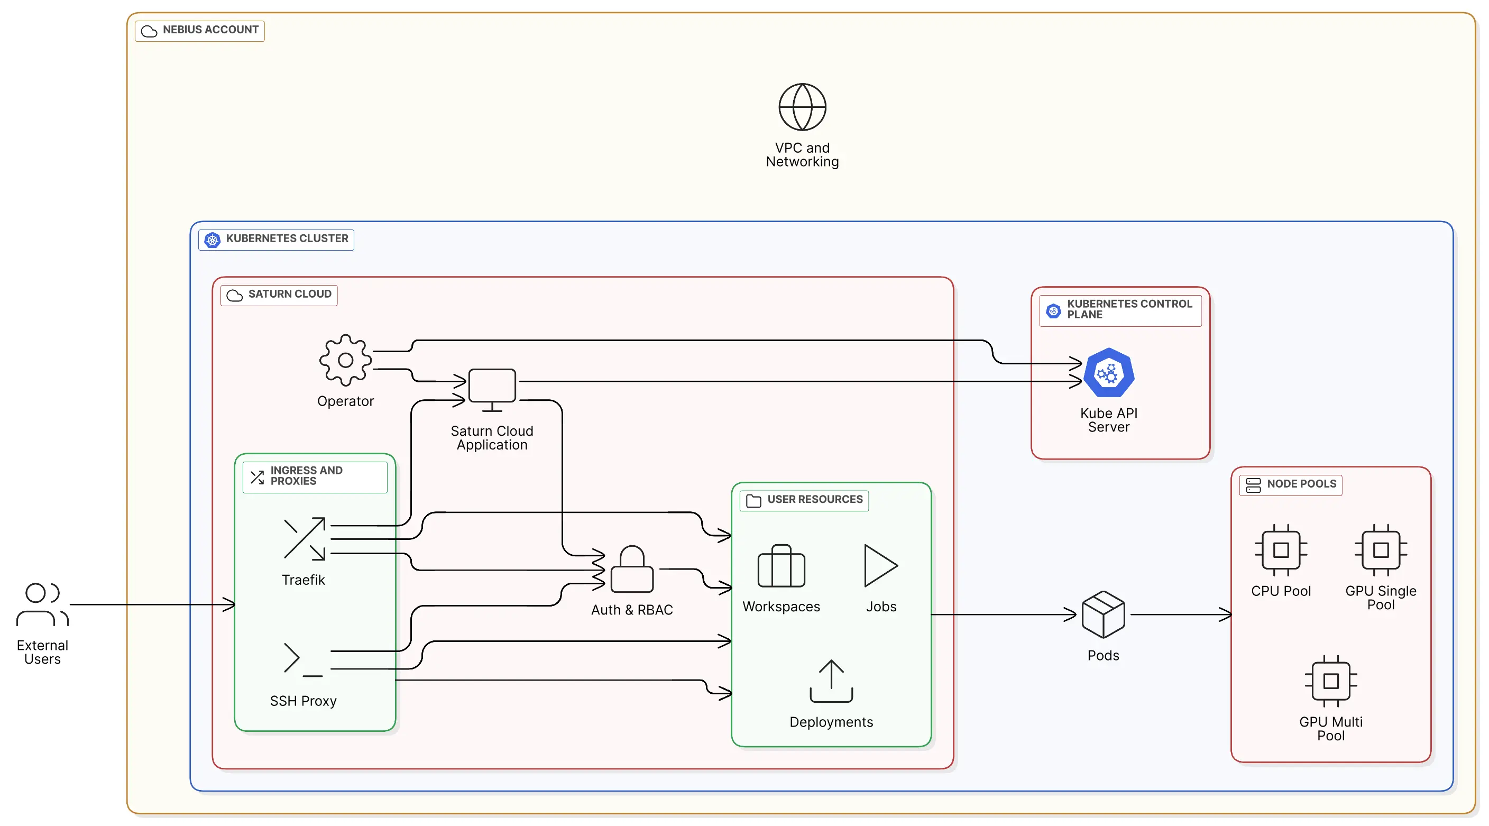1489x826 pixels.
Task: Select the 'Deployments' caption text
Action: pos(831,722)
